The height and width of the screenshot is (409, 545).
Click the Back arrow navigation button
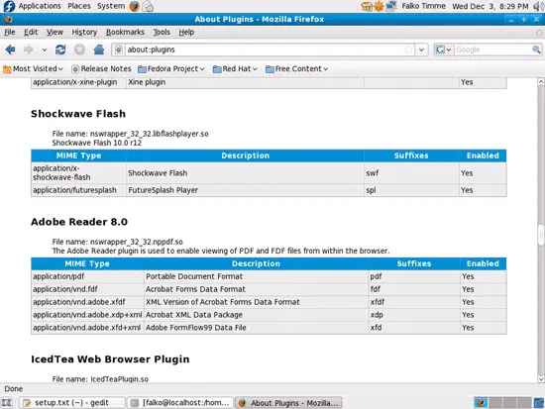pyautogui.click(x=10, y=50)
